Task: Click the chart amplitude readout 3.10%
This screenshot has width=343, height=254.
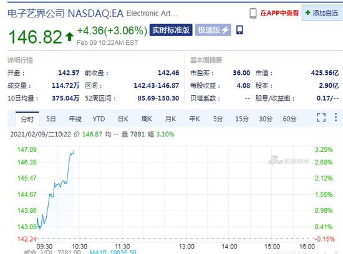Action: 165,134
